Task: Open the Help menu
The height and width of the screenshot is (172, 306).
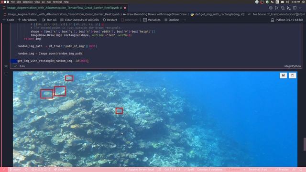Action: click(66, 2)
